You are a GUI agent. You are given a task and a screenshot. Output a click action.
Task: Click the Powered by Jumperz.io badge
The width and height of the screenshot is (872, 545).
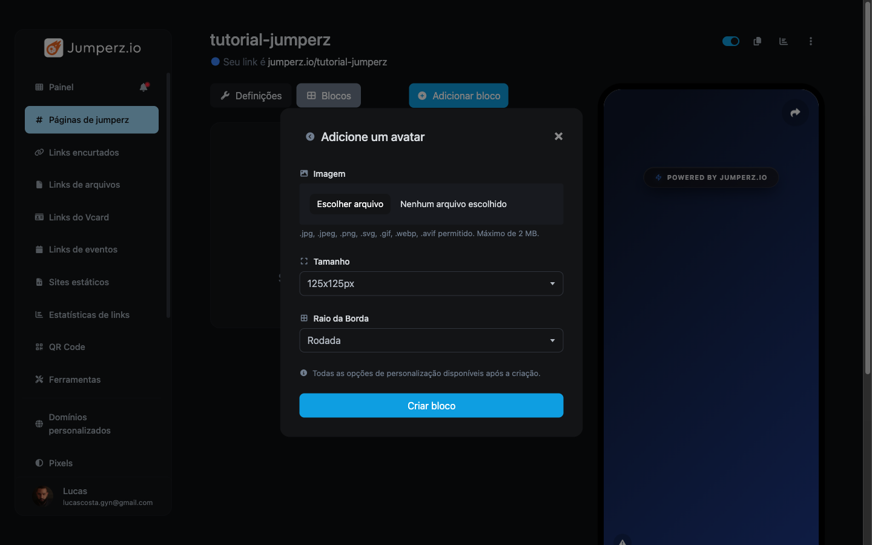click(711, 177)
